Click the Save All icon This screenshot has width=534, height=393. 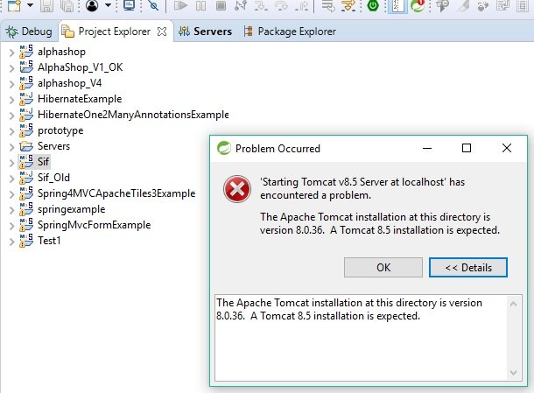click(x=67, y=6)
